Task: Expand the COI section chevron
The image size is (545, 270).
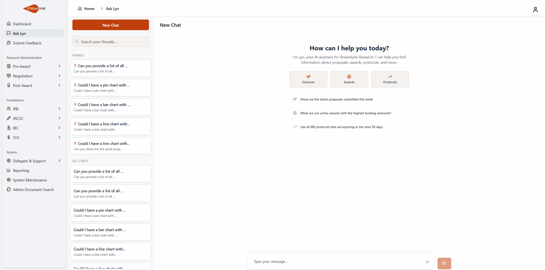Action: click(59, 137)
